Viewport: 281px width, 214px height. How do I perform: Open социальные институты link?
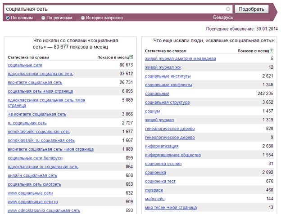point(168,76)
